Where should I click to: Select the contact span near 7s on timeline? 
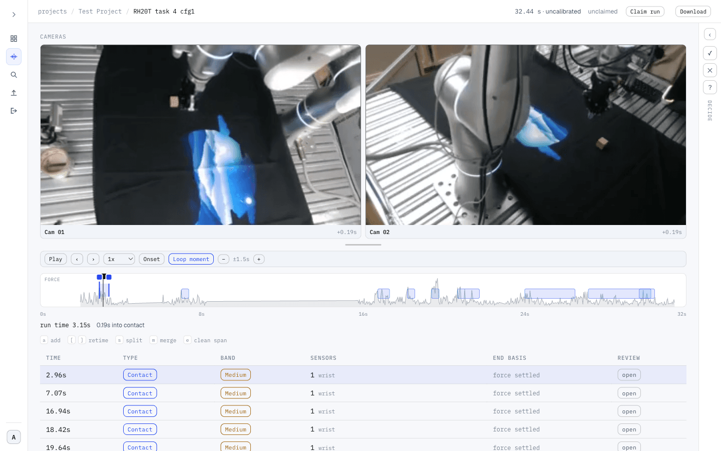pyautogui.click(x=185, y=294)
